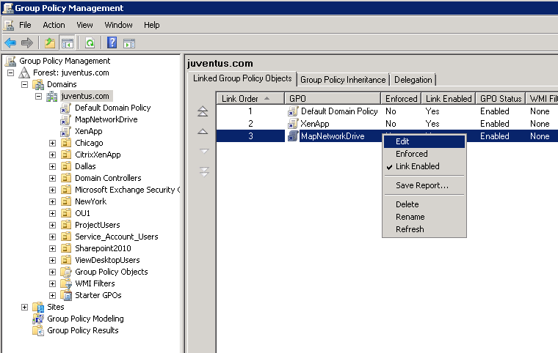The width and height of the screenshot is (558, 353).
Task: Click the Default Domain Policy GPO icon in list
Action: point(293,111)
